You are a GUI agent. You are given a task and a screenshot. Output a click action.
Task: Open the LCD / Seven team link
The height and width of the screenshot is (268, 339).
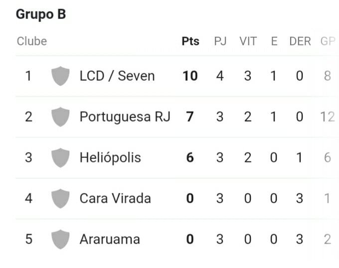coord(117,76)
